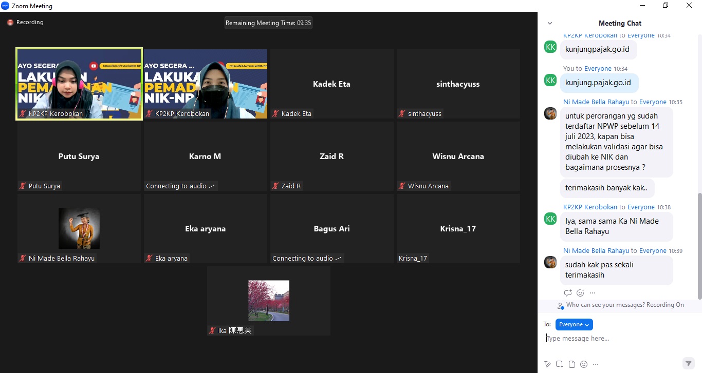Screen dimensions: 702x373
Task: Select the highlighted KP2KP Kerobokan video tile
Action: pos(79,84)
